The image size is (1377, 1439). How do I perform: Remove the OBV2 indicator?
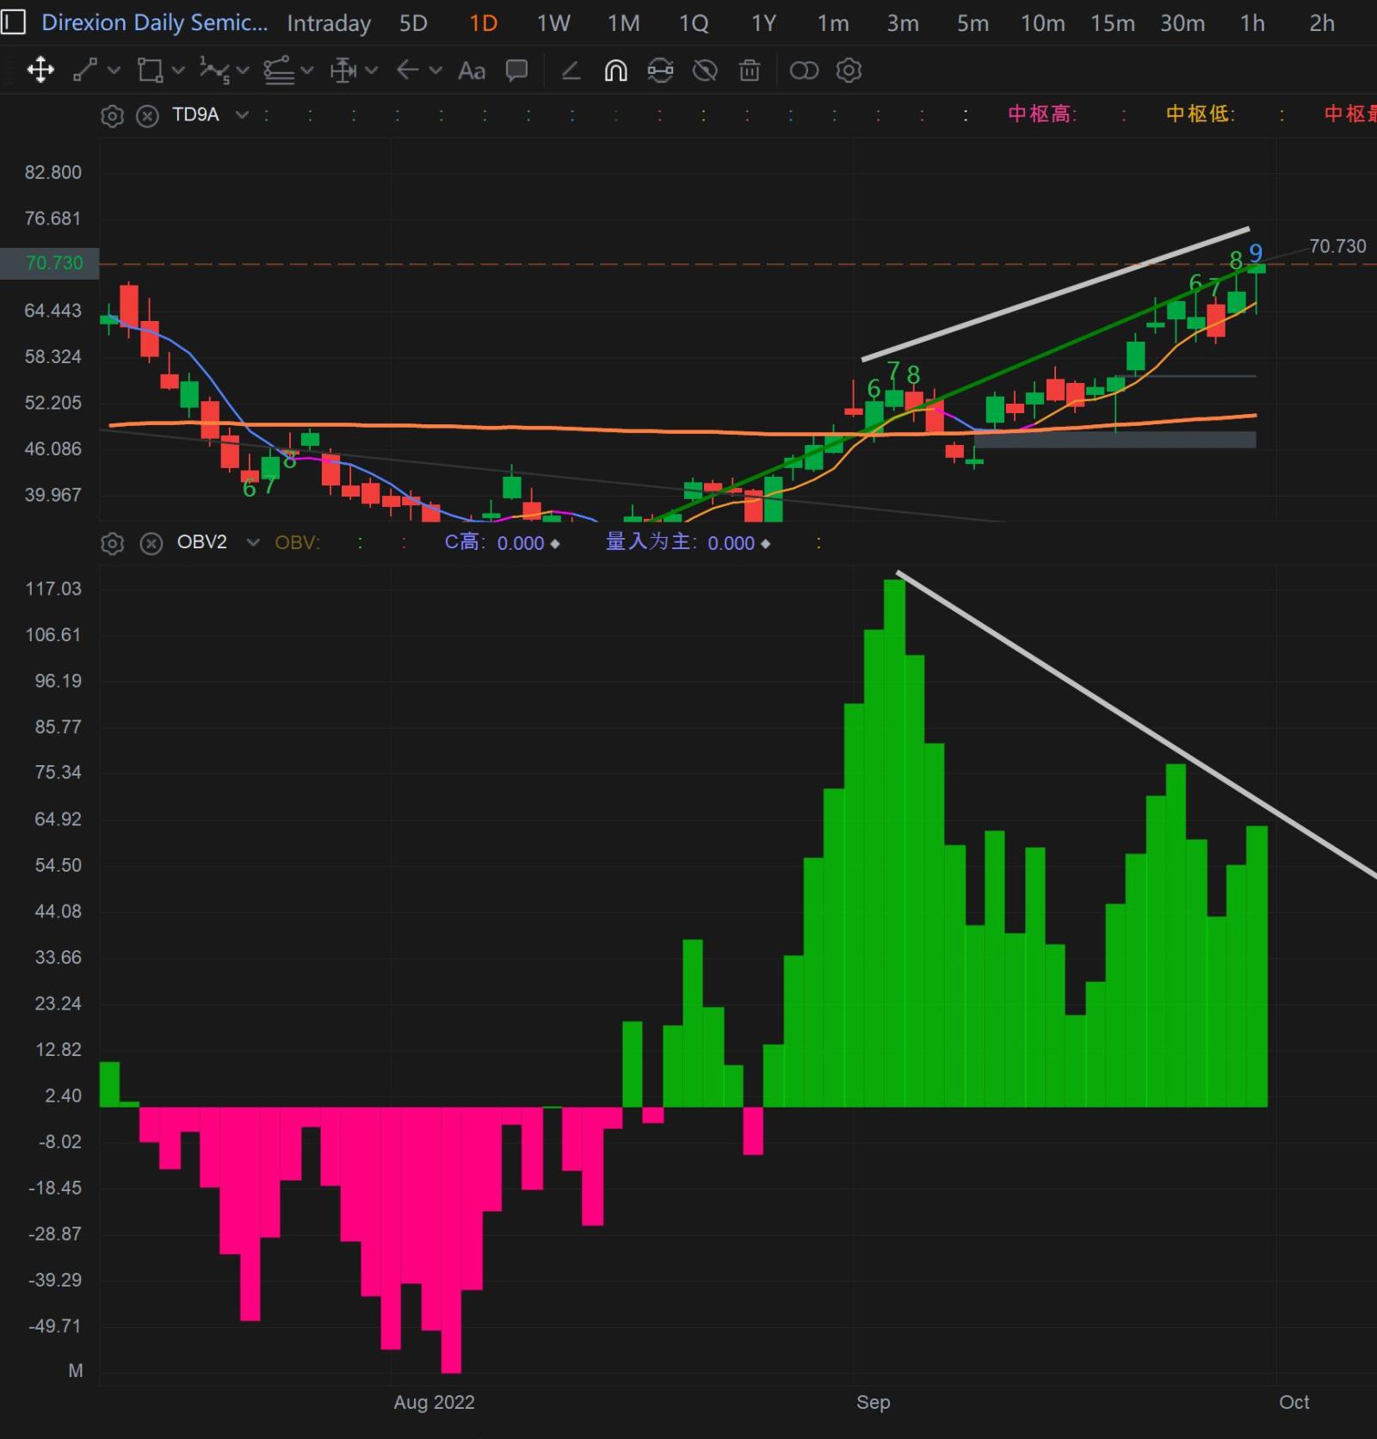(151, 543)
